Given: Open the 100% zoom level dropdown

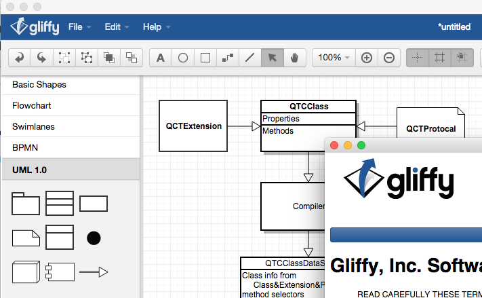Looking at the screenshot, I should tap(334, 58).
